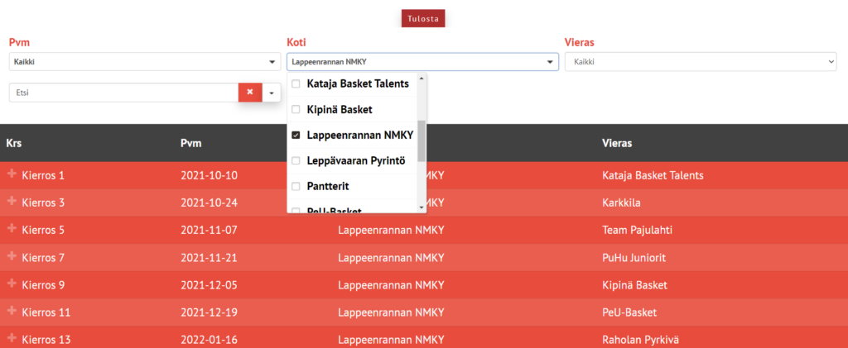Check the PeU-Basket checkbox in list

click(296, 211)
